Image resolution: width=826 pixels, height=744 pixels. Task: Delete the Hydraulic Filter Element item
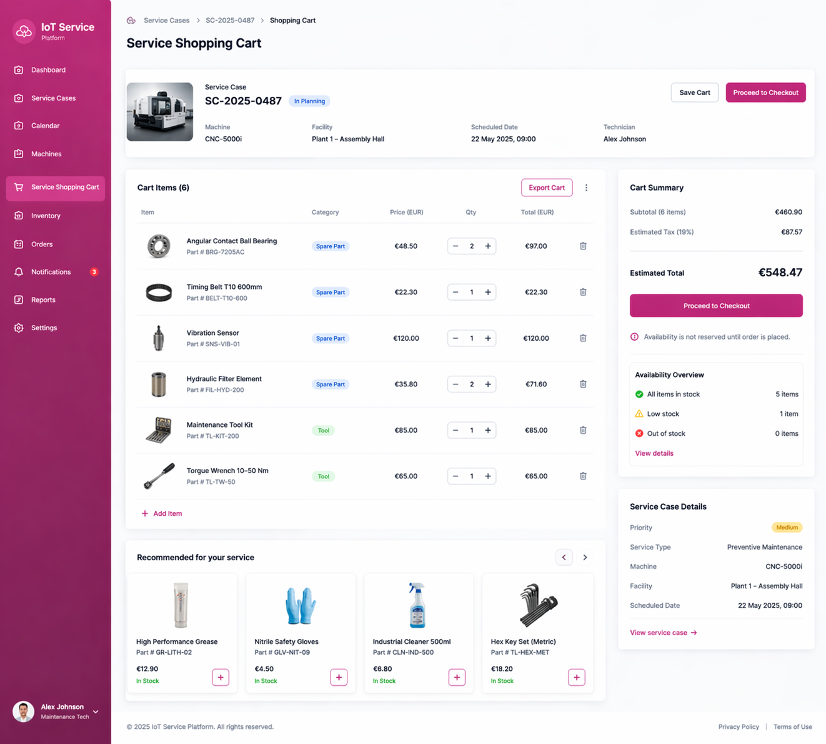[x=583, y=384]
